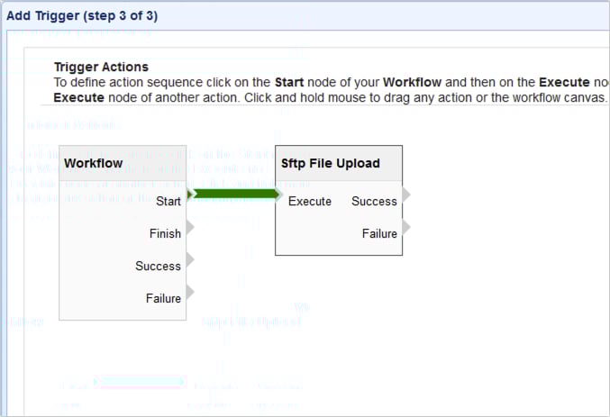The width and height of the screenshot is (610, 417).
Task: Click the Workflow Start output connector arrow
Action: click(x=190, y=194)
